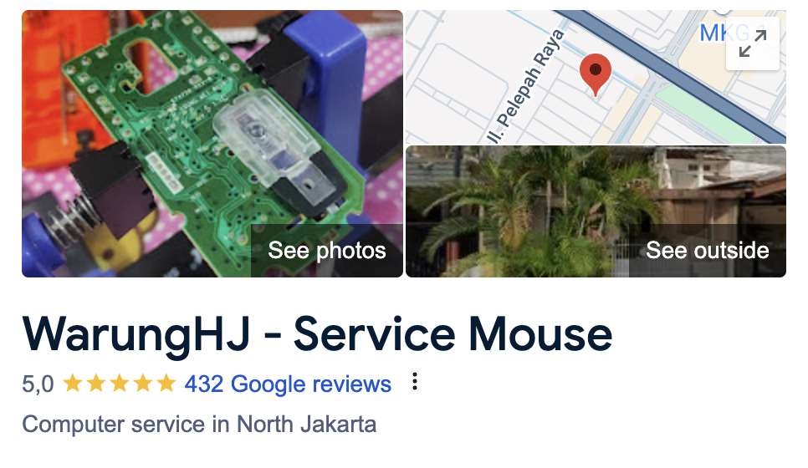Open the See outside street view label

(707, 251)
